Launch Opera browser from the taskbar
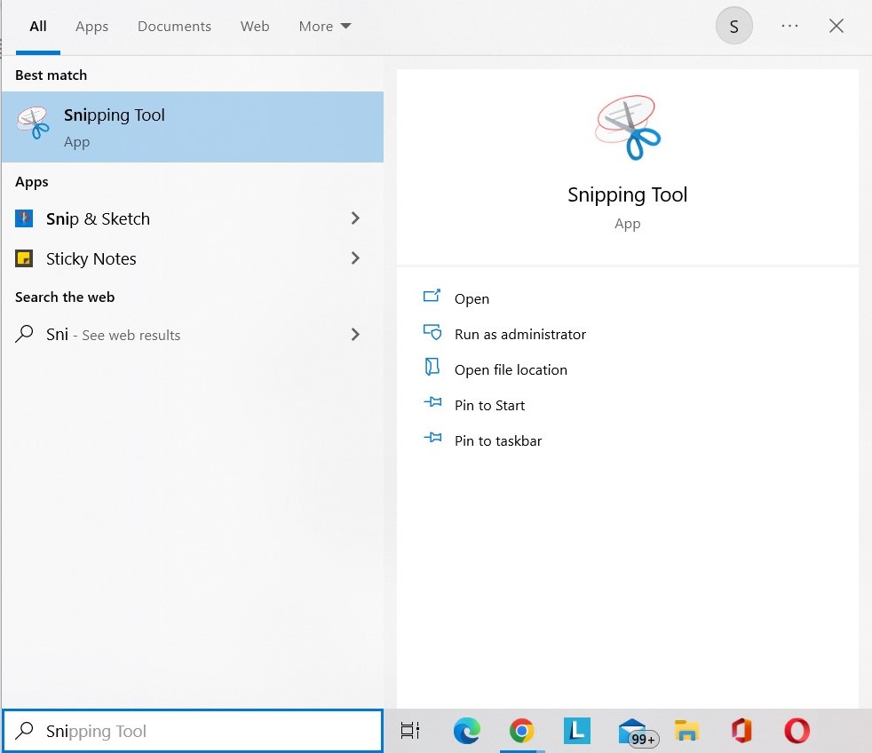872x753 pixels. [x=796, y=731]
